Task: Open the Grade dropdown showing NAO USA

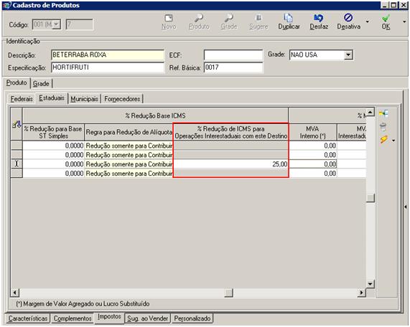Action: click(x=348, y=54)
